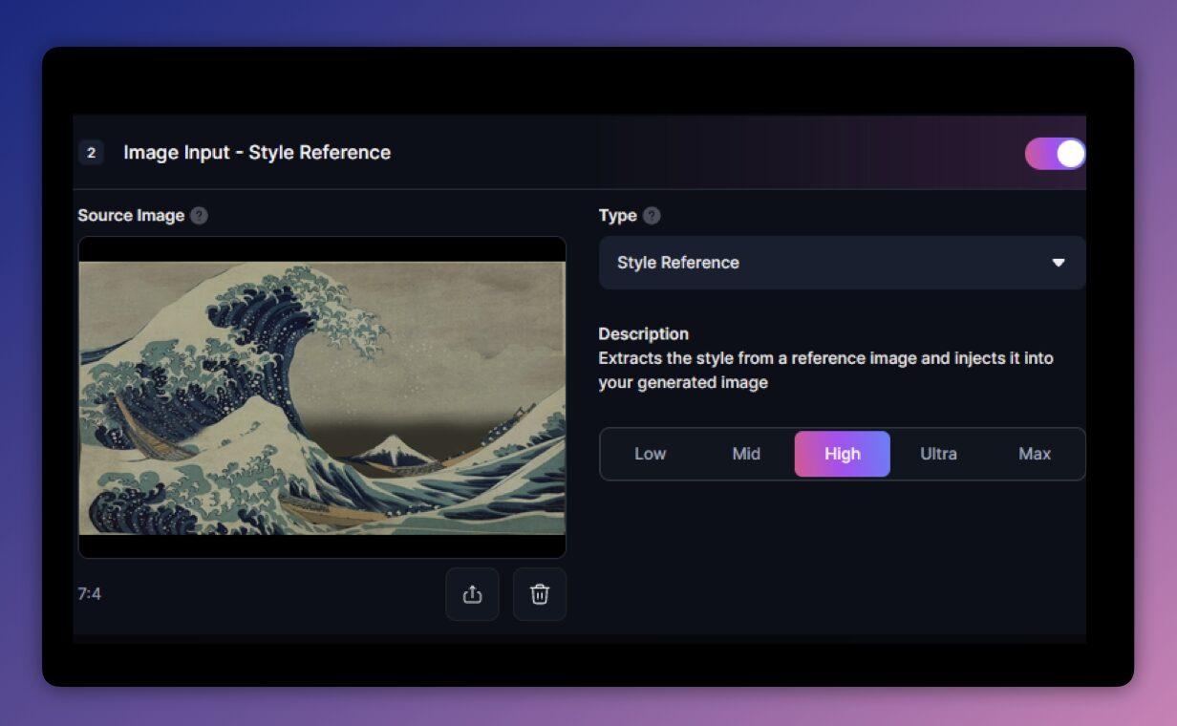
Task: Set style strength to Max
Action: tap(1034, 454)
